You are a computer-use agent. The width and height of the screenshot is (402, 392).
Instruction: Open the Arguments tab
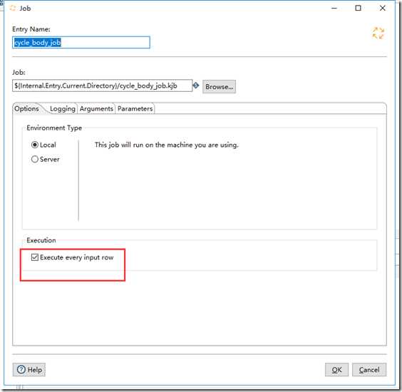[x=96, y=109]
